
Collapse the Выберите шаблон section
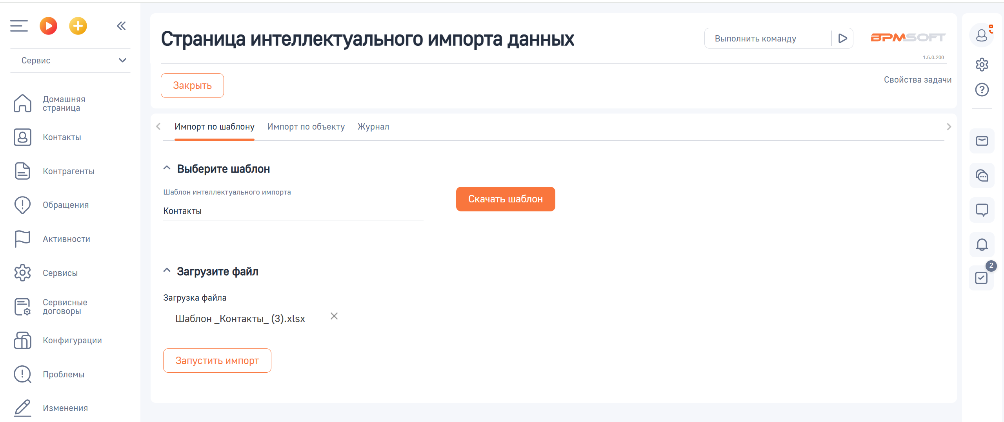click(x=166, y=168)
